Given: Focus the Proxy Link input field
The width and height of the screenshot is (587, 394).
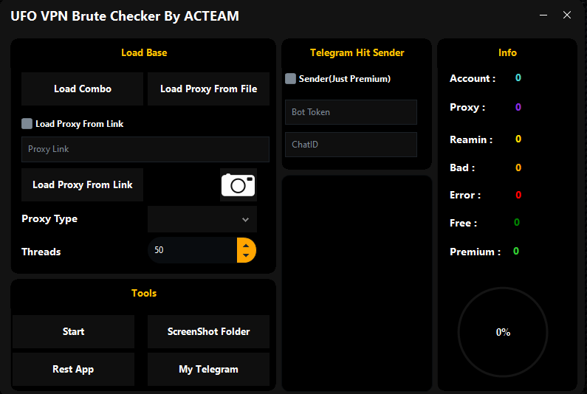Looking at the screenshot, I should (145, 149).
